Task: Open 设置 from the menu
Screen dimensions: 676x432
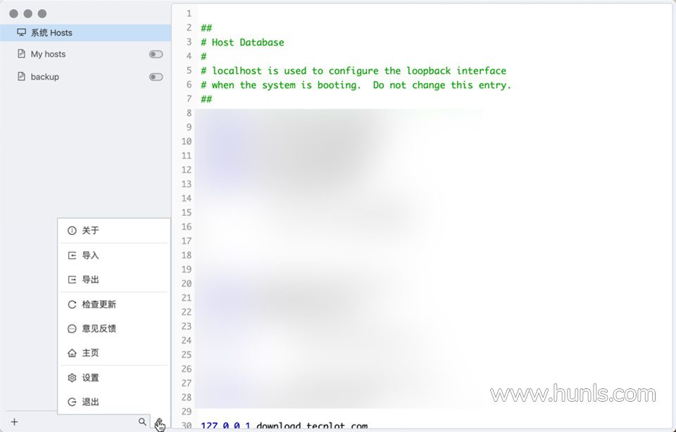Action: click(x=114, y=378)
